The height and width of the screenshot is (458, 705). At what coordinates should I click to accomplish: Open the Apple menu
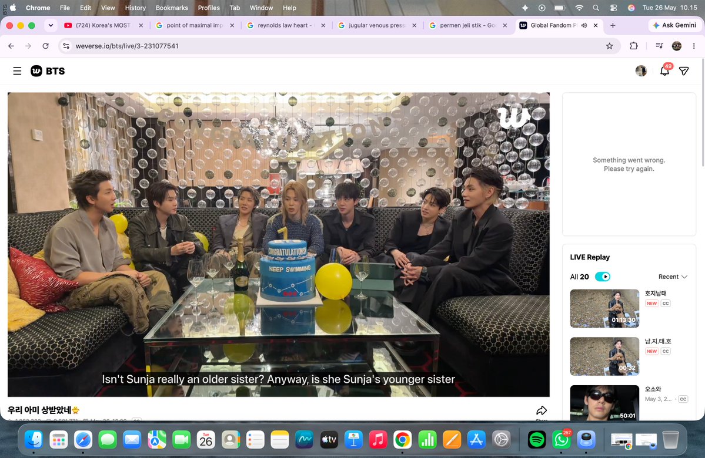click(13, 8)
